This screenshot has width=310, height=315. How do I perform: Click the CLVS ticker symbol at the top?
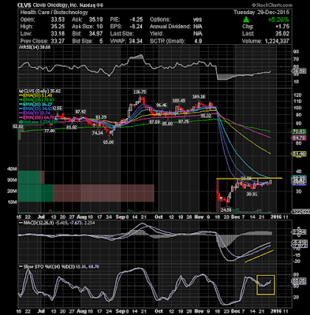[x=24, y=6]
